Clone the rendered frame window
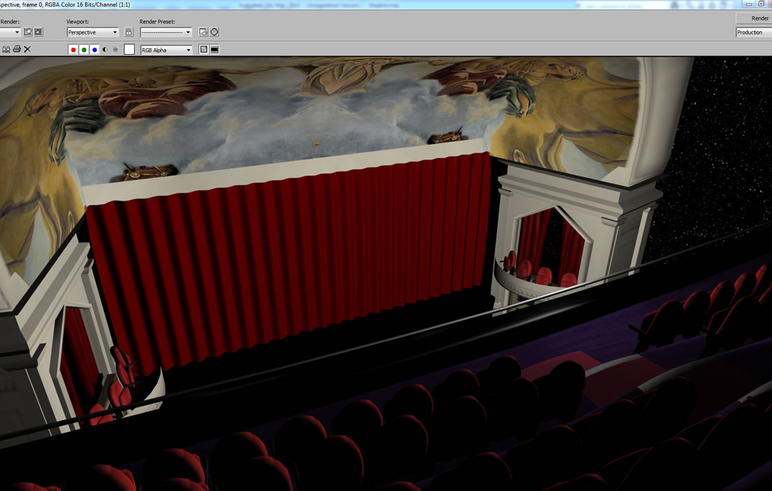Viewport: 772px width, 491px height. pos(6,50)
